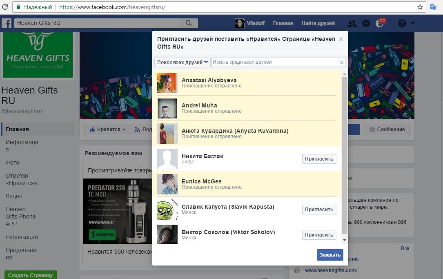The width and height of the screenshot is (443, 279).
Task: Click the Predator 228 TC MOD product image
Action: (x=118, y=211)
